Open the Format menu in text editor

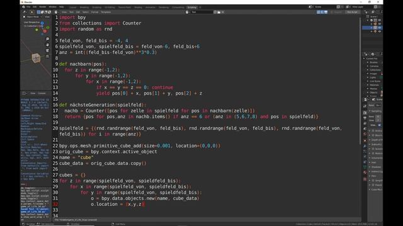94,12
